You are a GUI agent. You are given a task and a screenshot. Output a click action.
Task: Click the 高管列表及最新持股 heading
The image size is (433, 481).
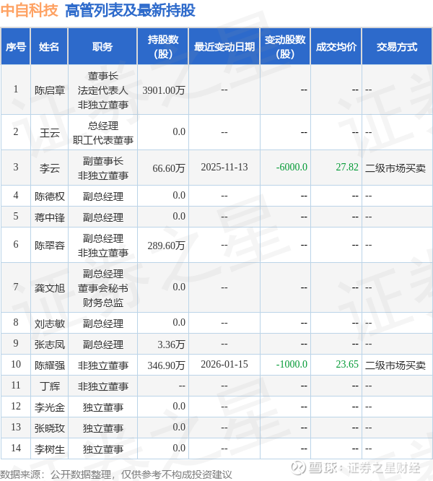130,10
